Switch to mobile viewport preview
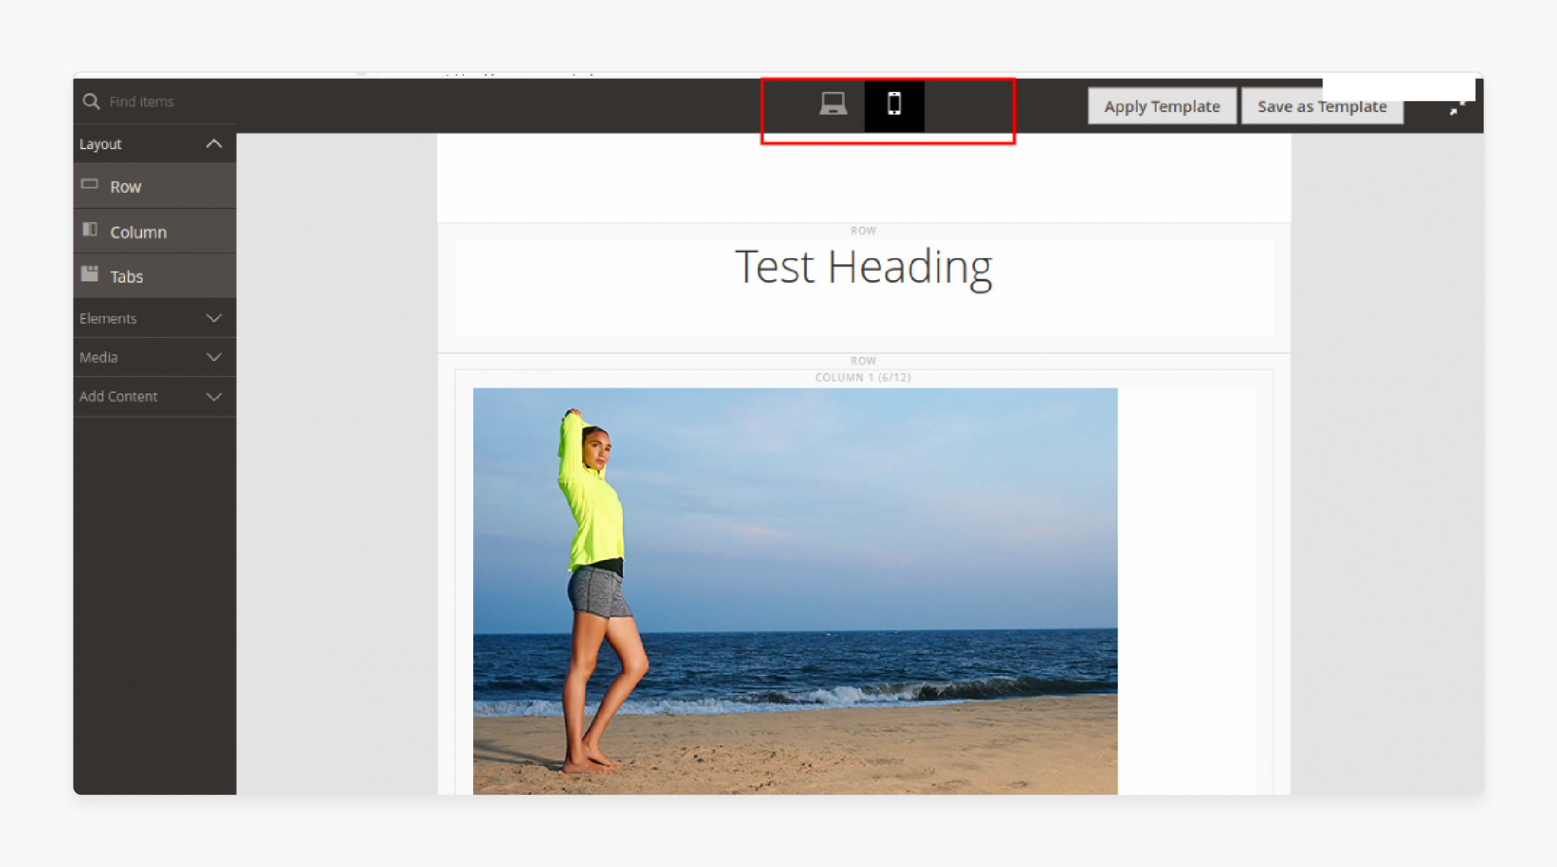 [894, 104]
